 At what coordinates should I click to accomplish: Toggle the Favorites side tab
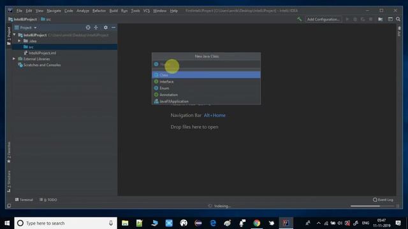click(x=9, y=152)
